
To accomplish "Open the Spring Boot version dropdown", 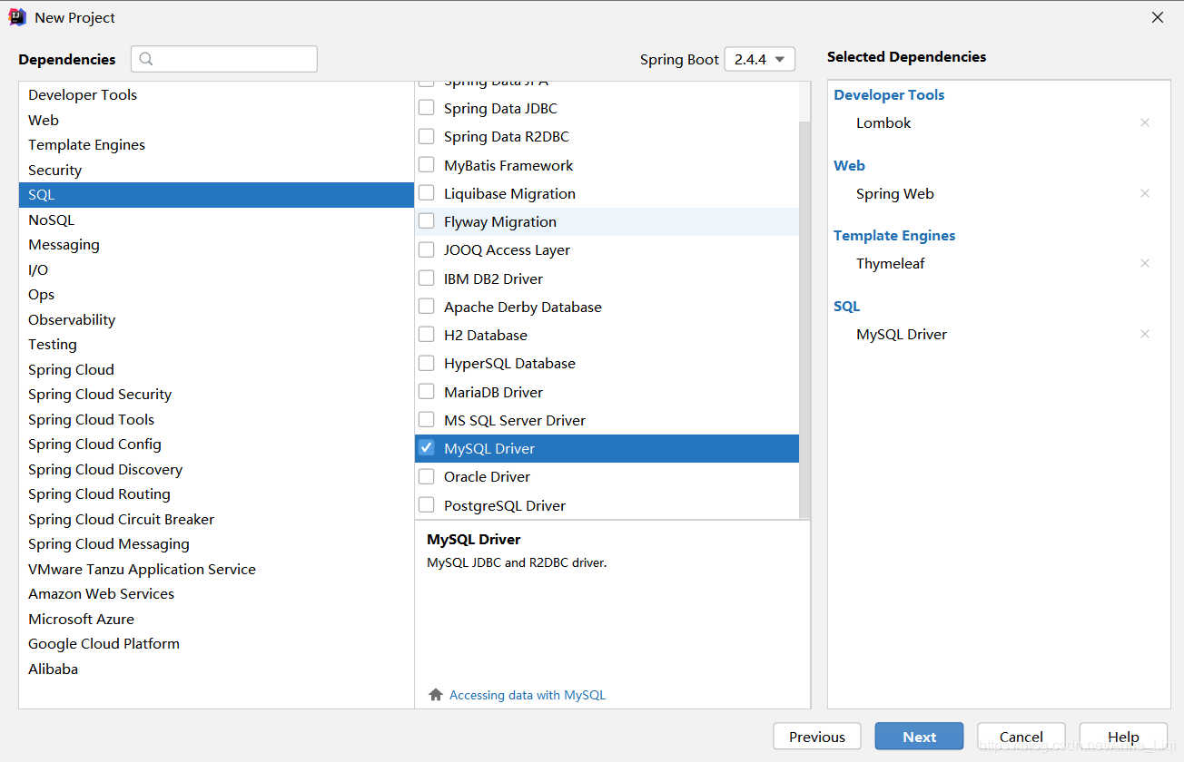I will click(x=760, y=59).
